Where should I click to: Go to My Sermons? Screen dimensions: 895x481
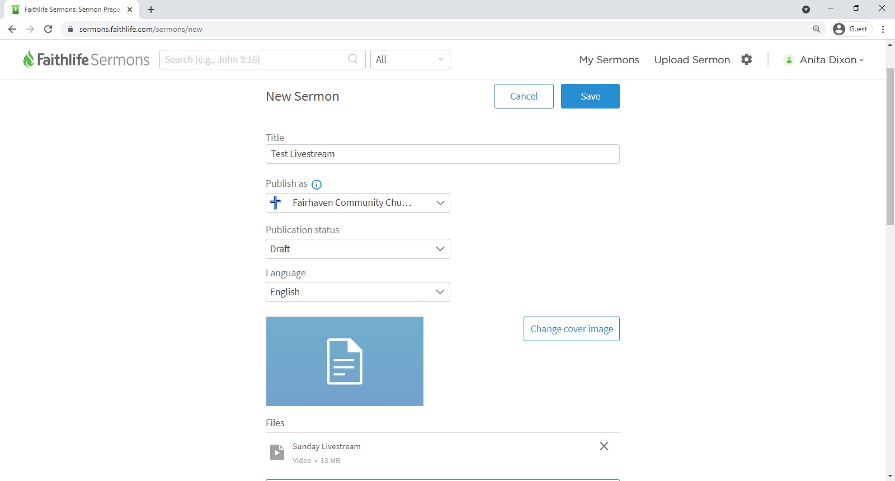point(609,60)
